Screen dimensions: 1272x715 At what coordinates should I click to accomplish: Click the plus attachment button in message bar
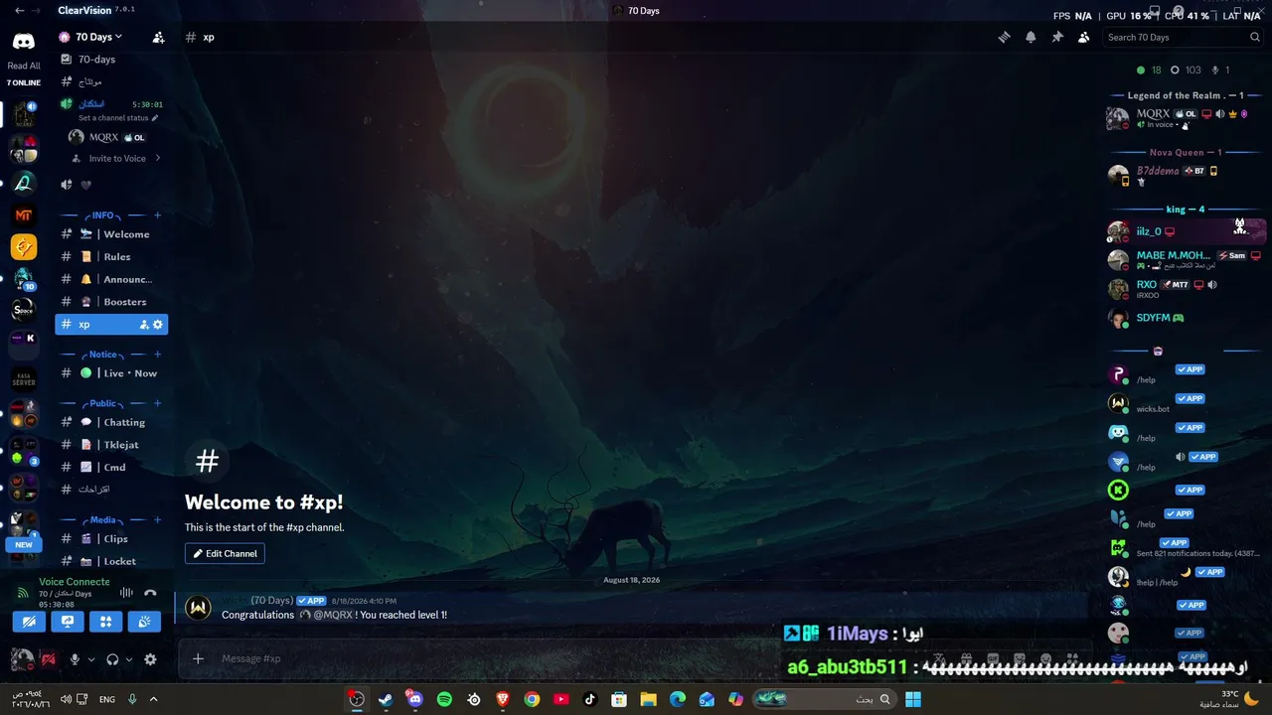(198, 658)
